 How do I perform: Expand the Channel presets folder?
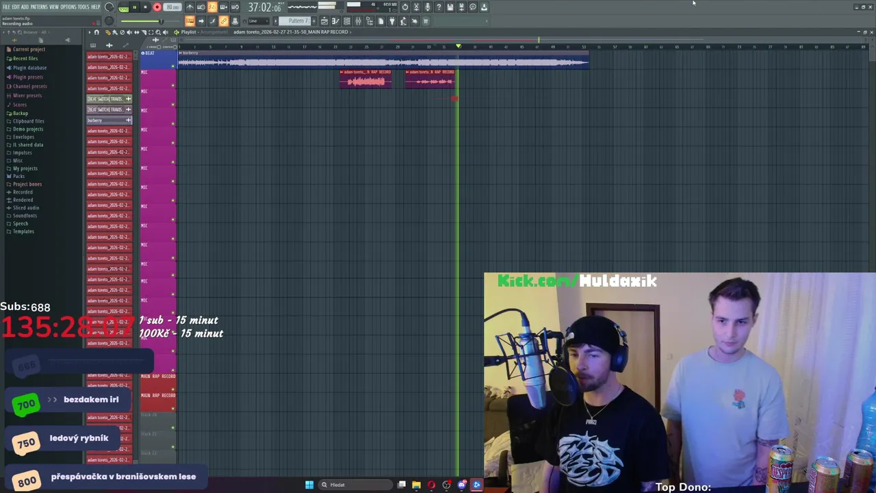click(29, 86)
